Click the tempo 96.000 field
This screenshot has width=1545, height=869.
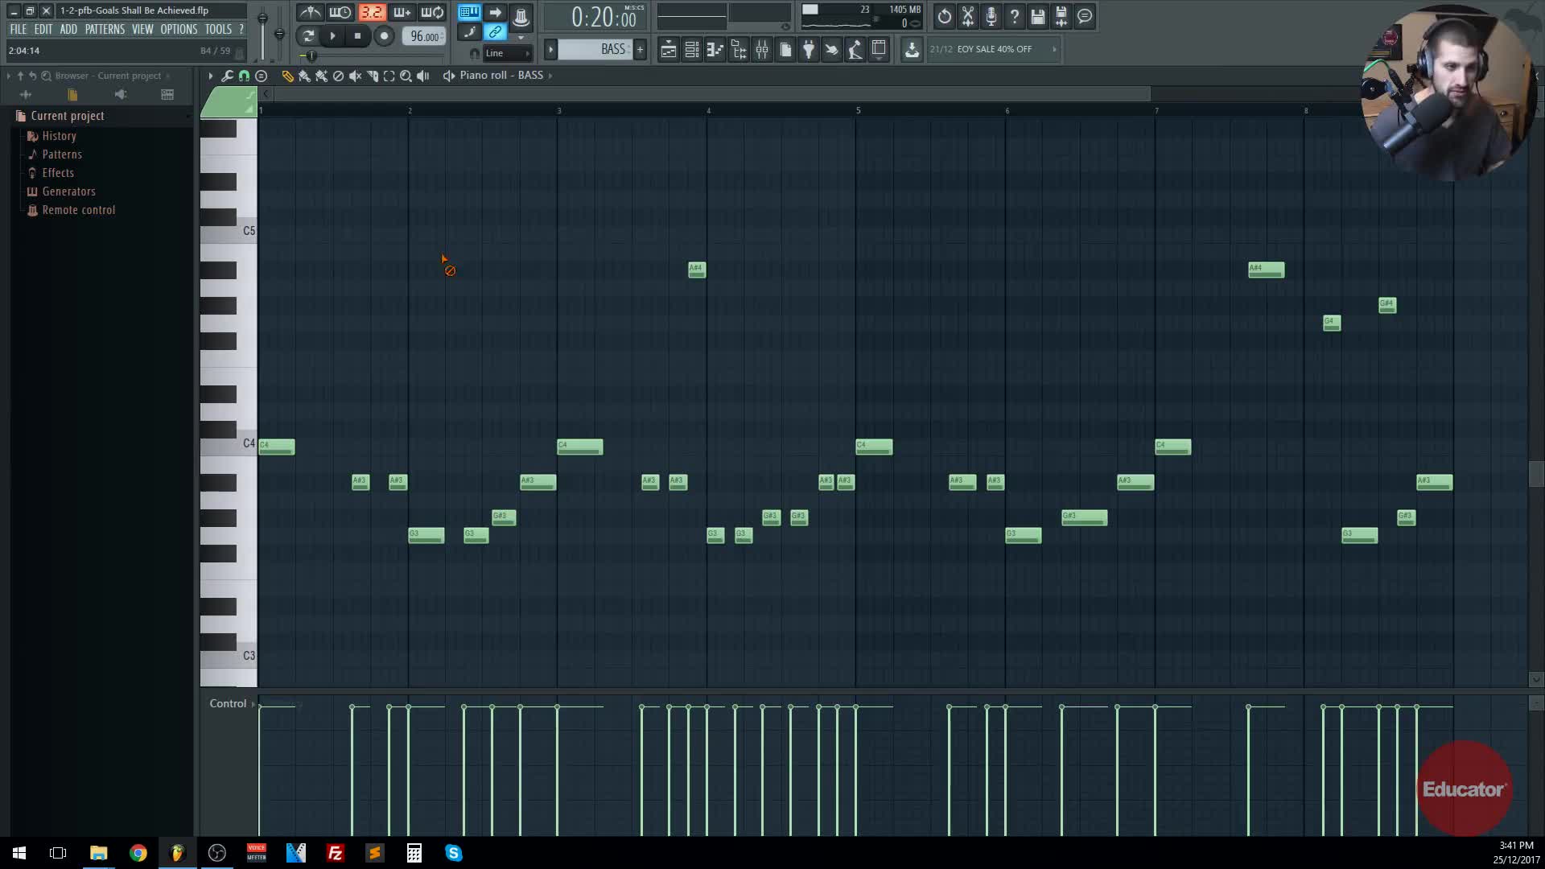pyautogui.click(x=424, y=36)
